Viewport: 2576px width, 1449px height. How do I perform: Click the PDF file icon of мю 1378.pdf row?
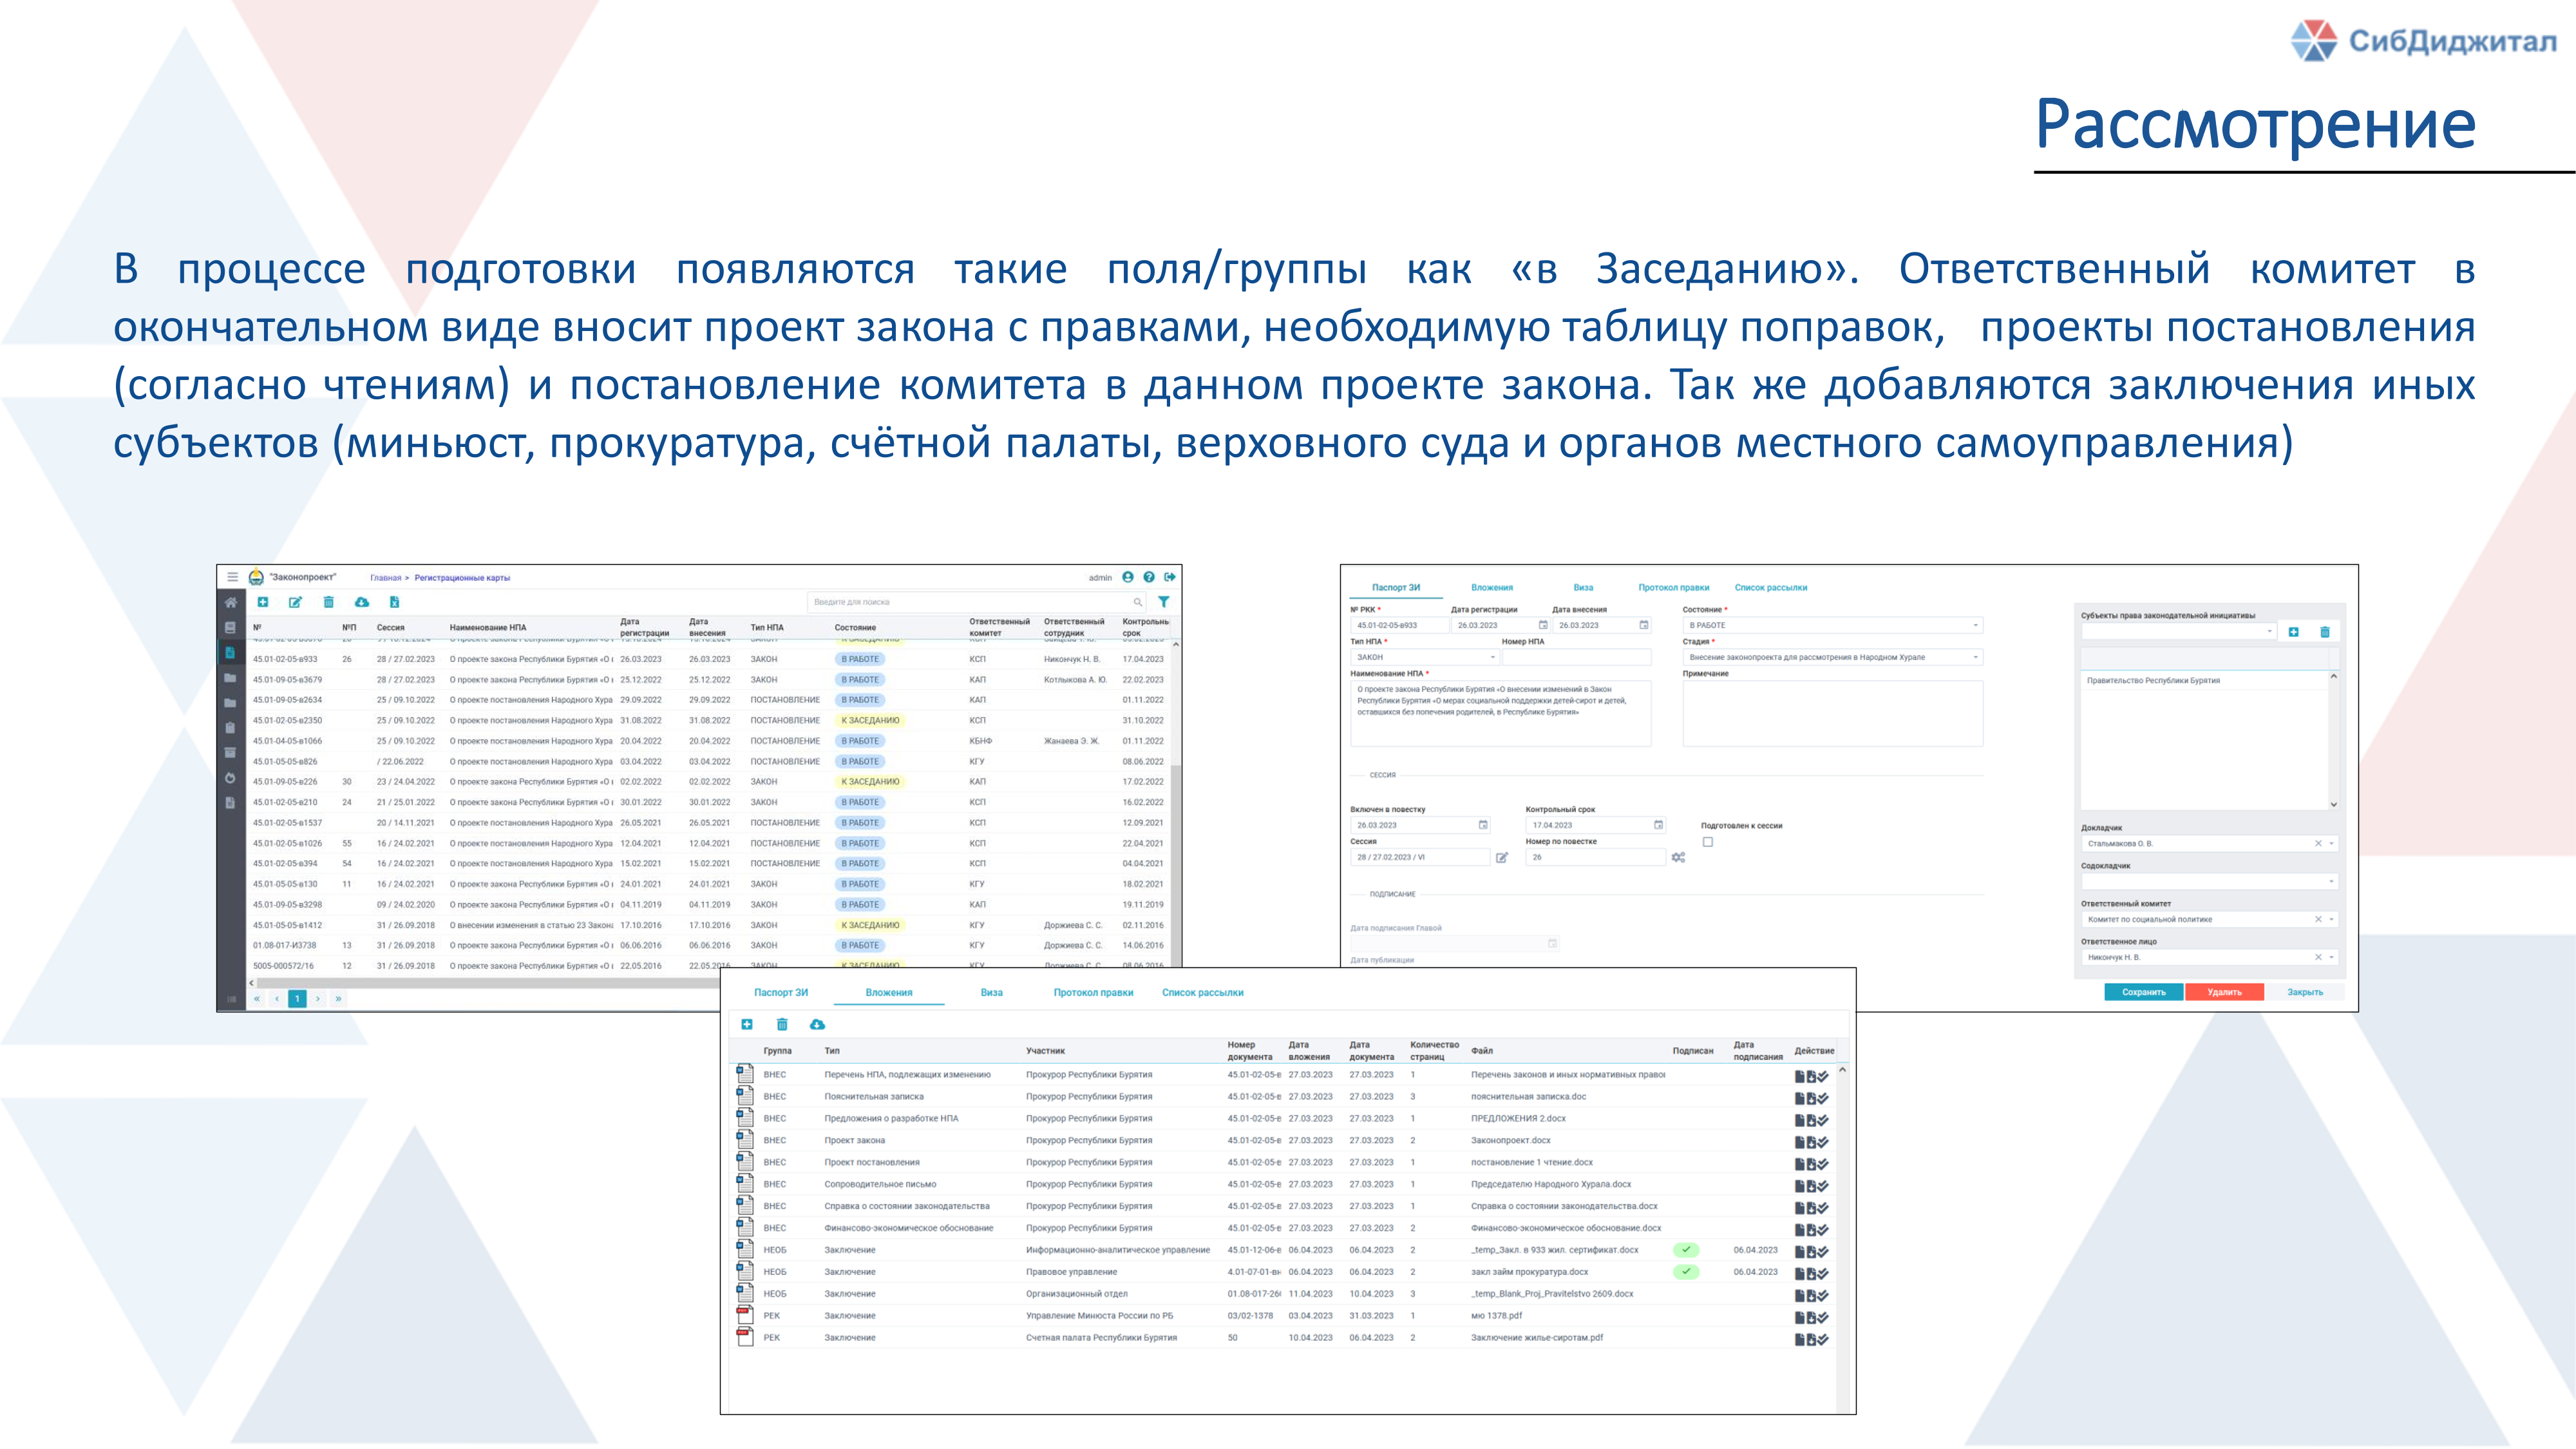pos(744,1315)
